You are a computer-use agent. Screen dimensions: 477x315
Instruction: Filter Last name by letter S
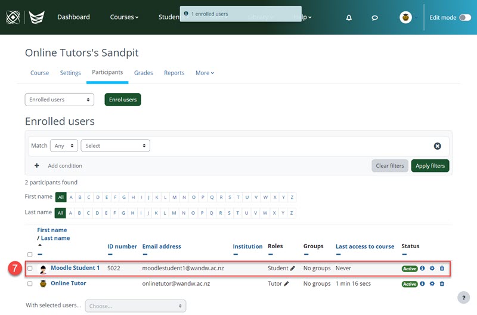[x=229, y=213]
